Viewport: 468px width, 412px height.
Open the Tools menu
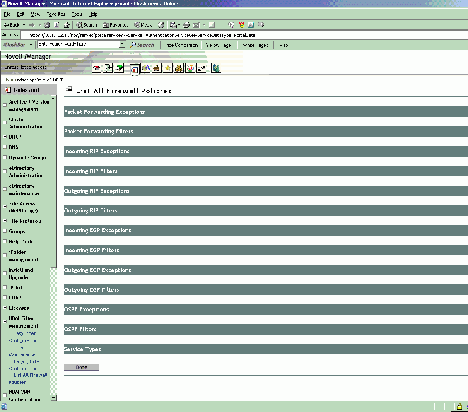point(77,14)
